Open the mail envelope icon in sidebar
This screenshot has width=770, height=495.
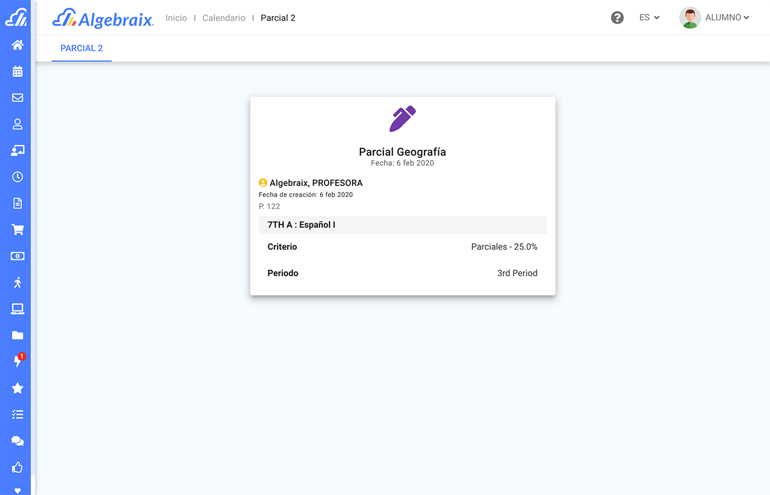[18, 98]
